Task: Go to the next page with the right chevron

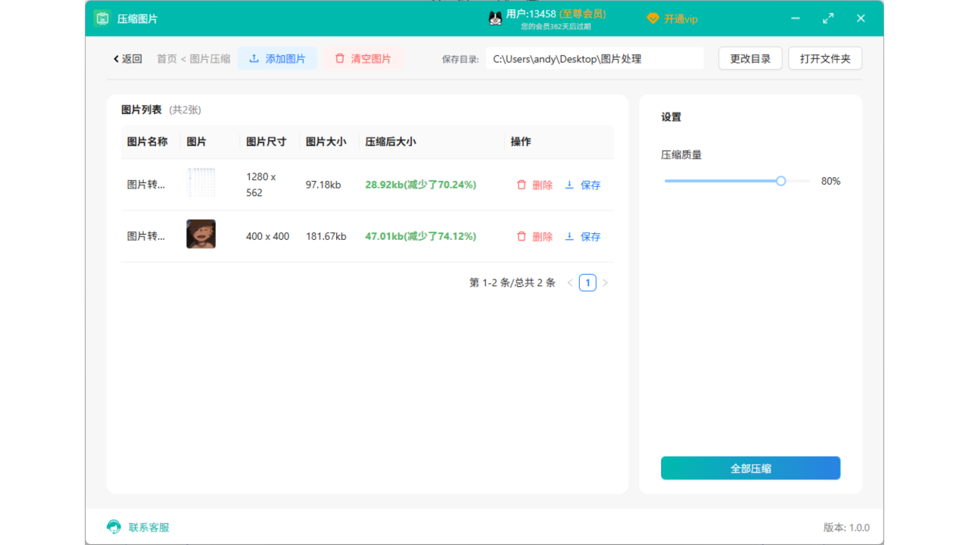Action: point(605,282)
